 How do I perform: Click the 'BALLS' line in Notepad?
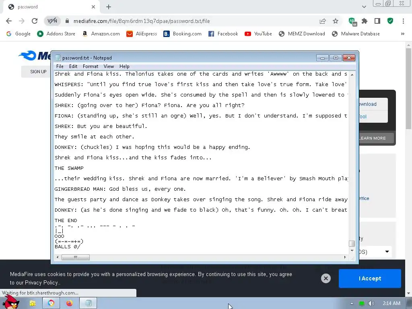(67, 247)
